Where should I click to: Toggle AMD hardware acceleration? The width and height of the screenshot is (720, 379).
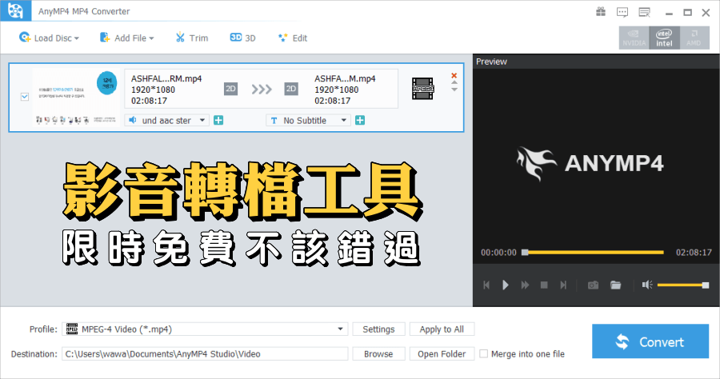pyautogui.click(x=694, y=38)
